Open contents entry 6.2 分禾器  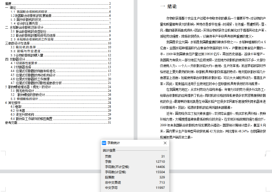pyautogui.click(x=61, y=111)
